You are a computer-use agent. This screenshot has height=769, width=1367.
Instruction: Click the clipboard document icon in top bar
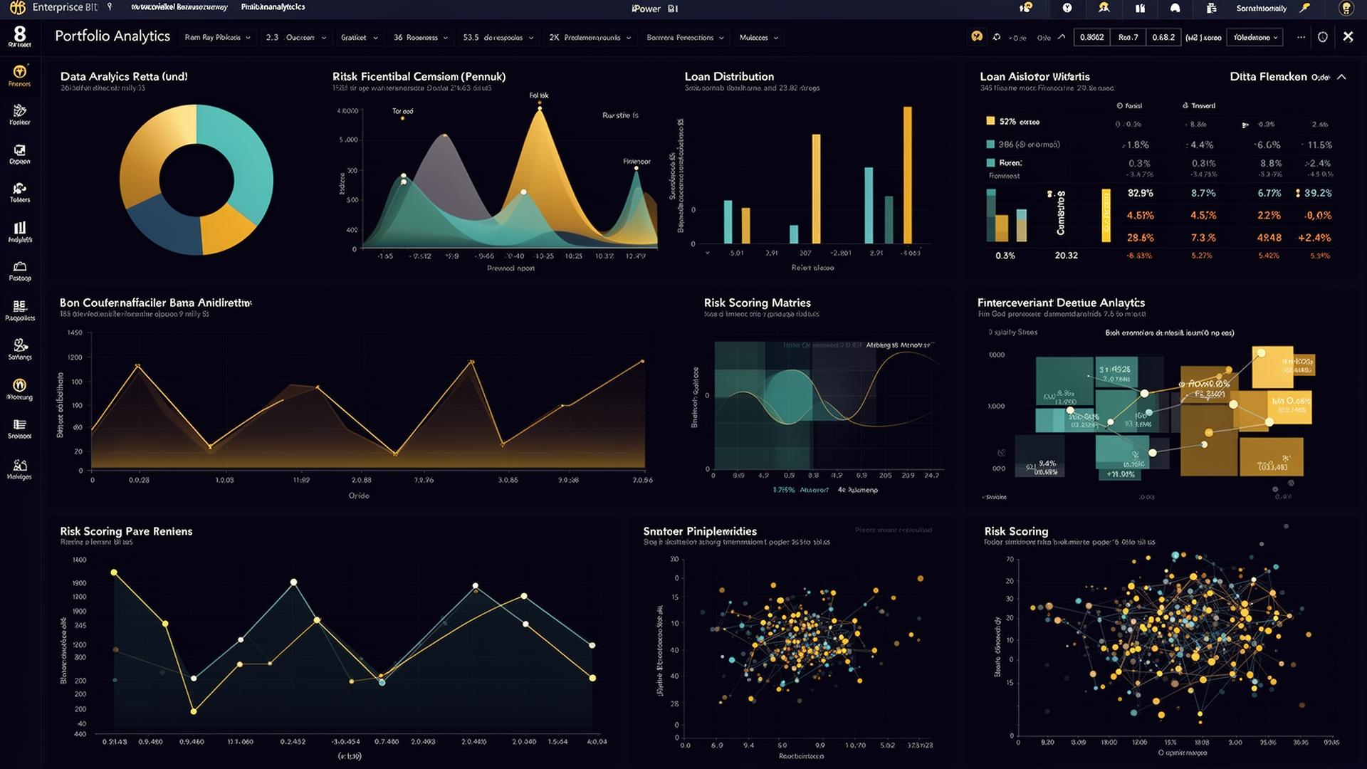coord(1211,9)
